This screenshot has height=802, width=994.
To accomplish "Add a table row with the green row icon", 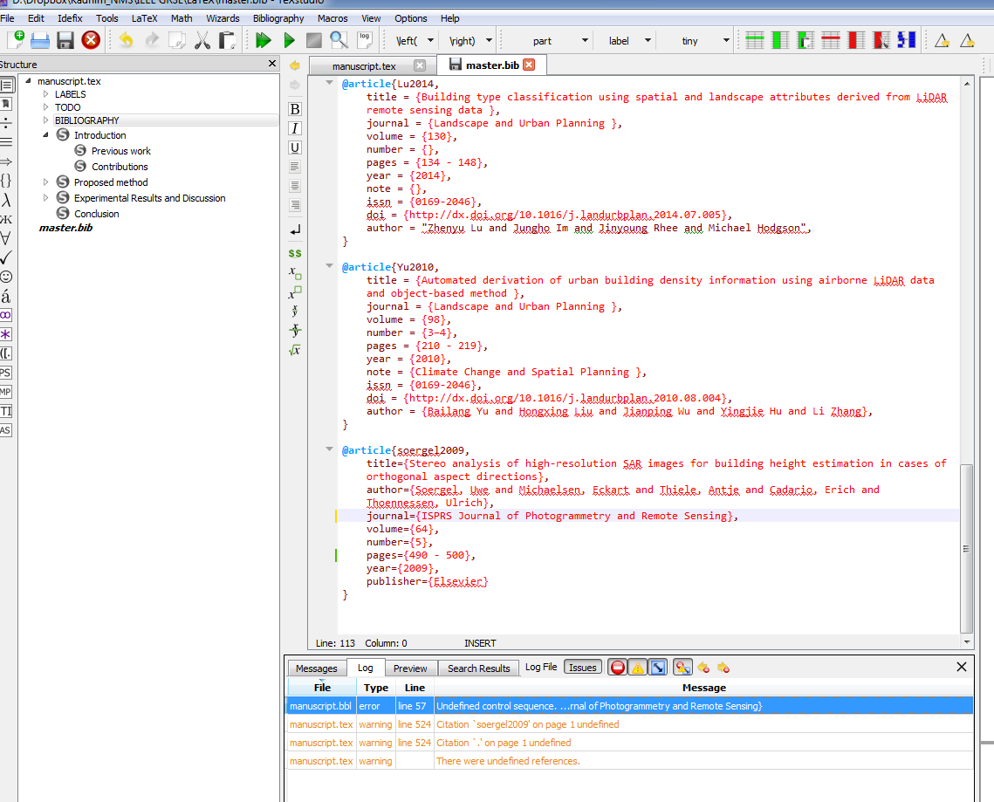I will pyautogui.click(x=754, y=40).
